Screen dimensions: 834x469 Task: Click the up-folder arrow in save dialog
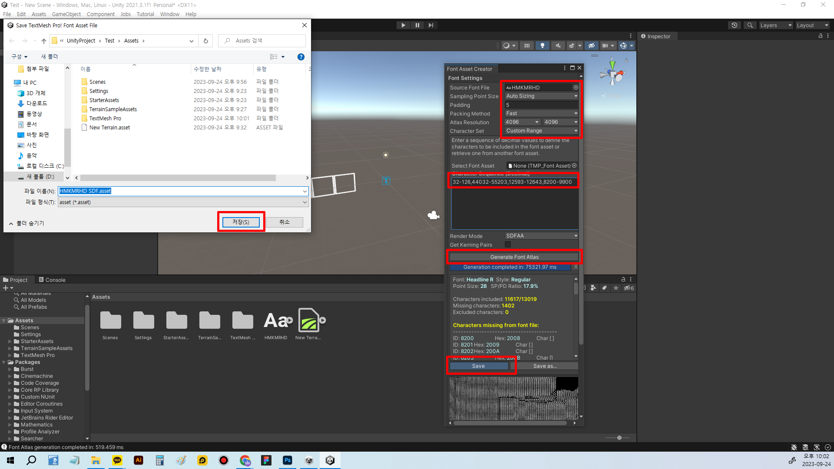pyautogui.click(x=43, y=41)
